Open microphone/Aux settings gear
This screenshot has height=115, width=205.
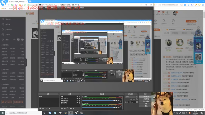120,107
